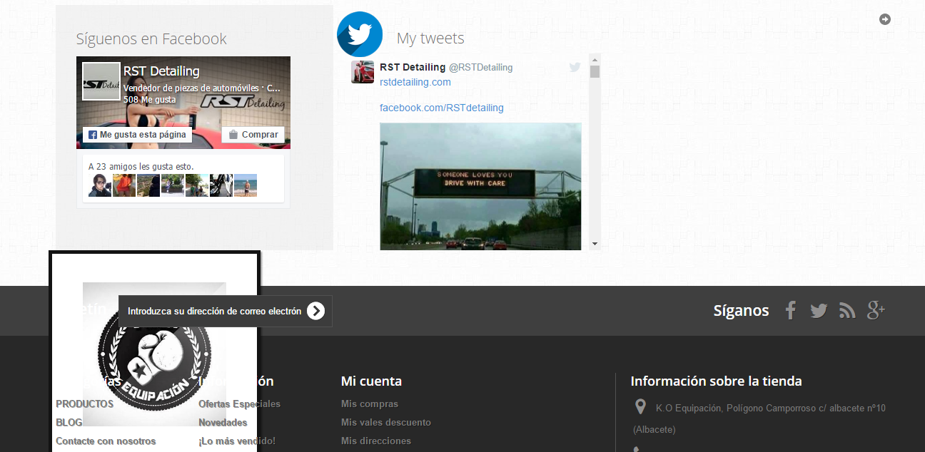Click '508 Me gusta' count text
The image size is (925, 452).
(149, 100)
